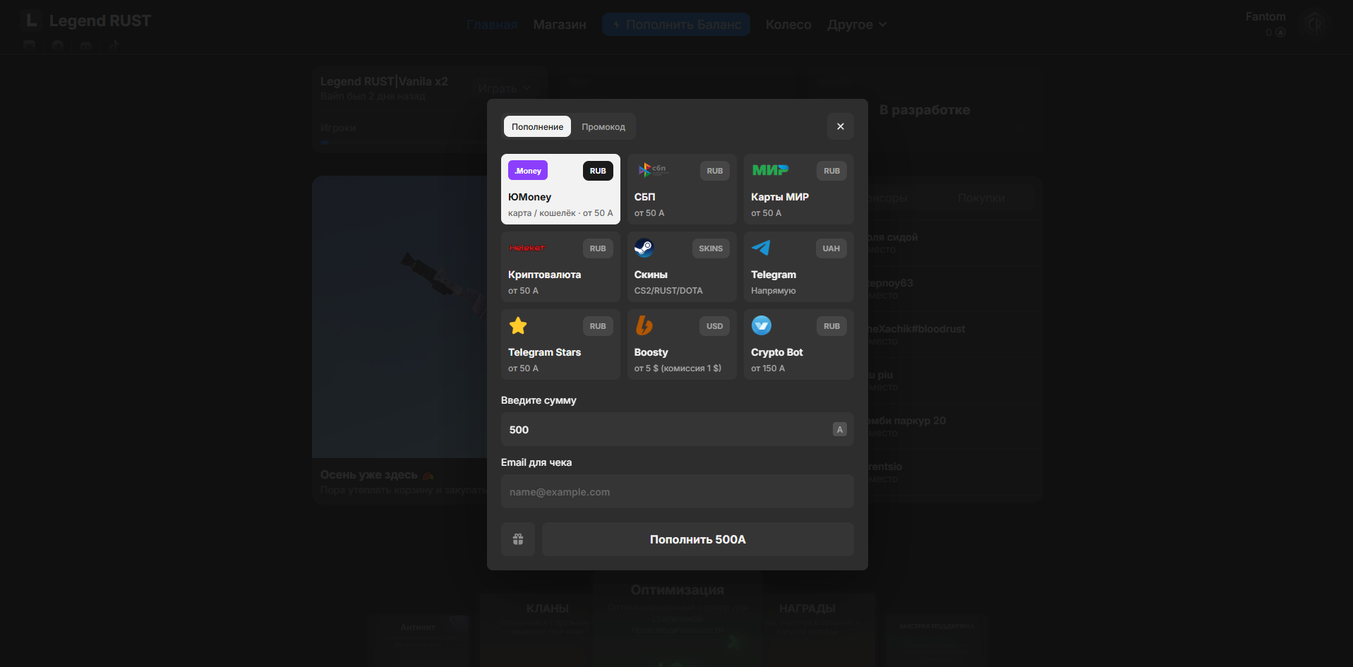Screen dimensions: 1353x667
Task: Click the Fantom username in header
Action: (x=1265, y=16)
